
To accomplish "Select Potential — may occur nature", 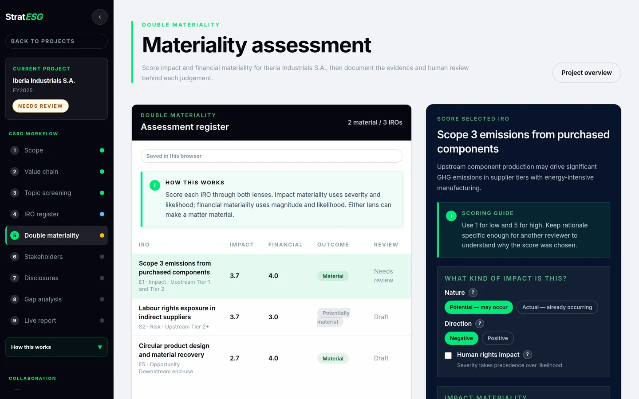I will tap(478, 307).
